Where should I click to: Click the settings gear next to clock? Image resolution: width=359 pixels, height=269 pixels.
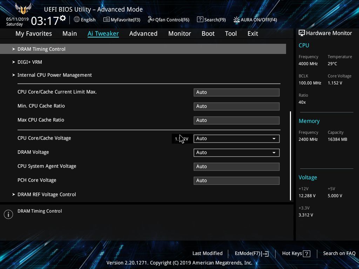pyautogui.click(x=63, y=18)
